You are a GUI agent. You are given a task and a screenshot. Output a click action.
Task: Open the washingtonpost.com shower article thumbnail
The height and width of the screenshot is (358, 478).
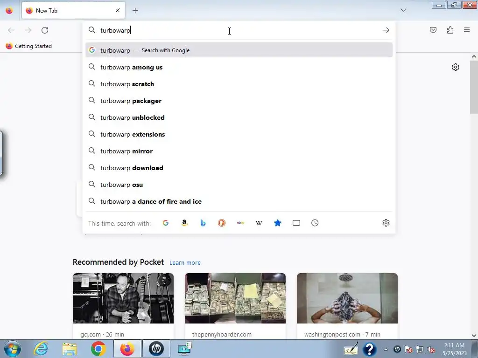coord(347,298)
